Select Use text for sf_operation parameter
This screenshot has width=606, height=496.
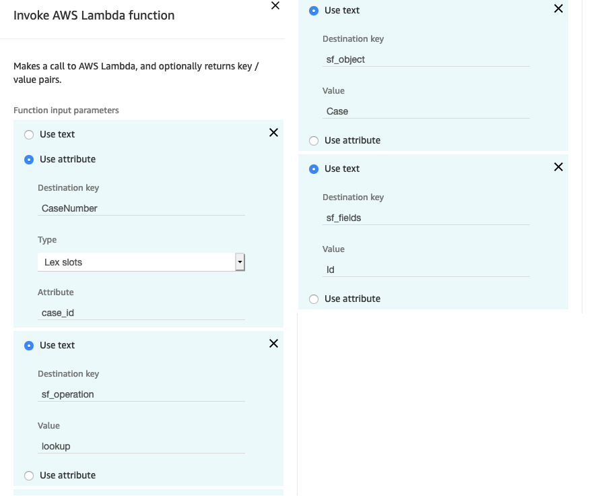[x=29, y=346]
